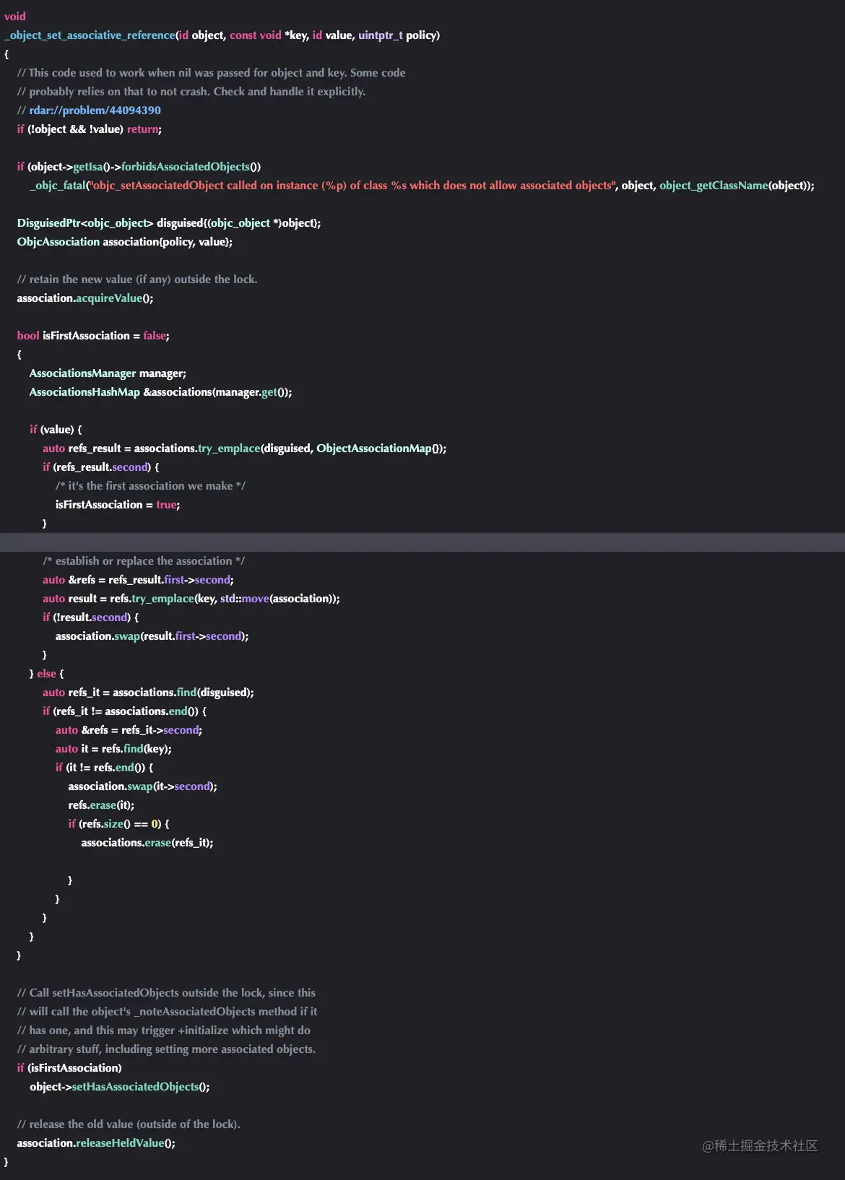The height and width of the screenshot is (1180, 845).
Task: Click releaseHeldValue method call
Action: 120,1143
